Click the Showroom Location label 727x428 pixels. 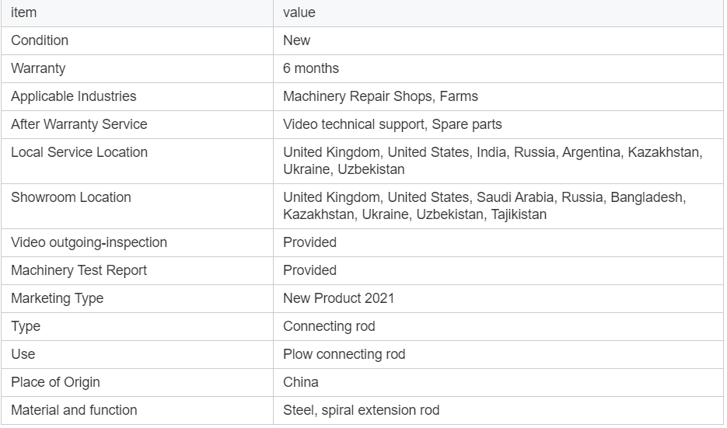(x=71, y=197)
